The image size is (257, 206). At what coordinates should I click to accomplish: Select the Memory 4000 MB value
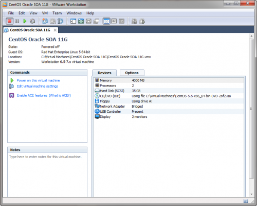coord(138,80)
